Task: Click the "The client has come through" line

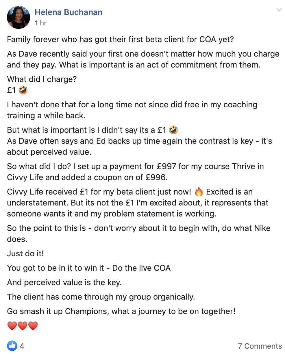Action: (x=101, y=297)
